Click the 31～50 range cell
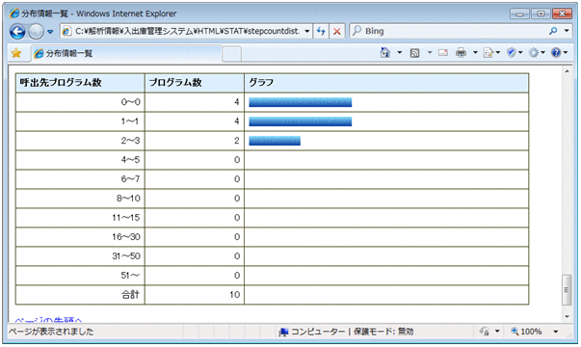 (80, 256)
